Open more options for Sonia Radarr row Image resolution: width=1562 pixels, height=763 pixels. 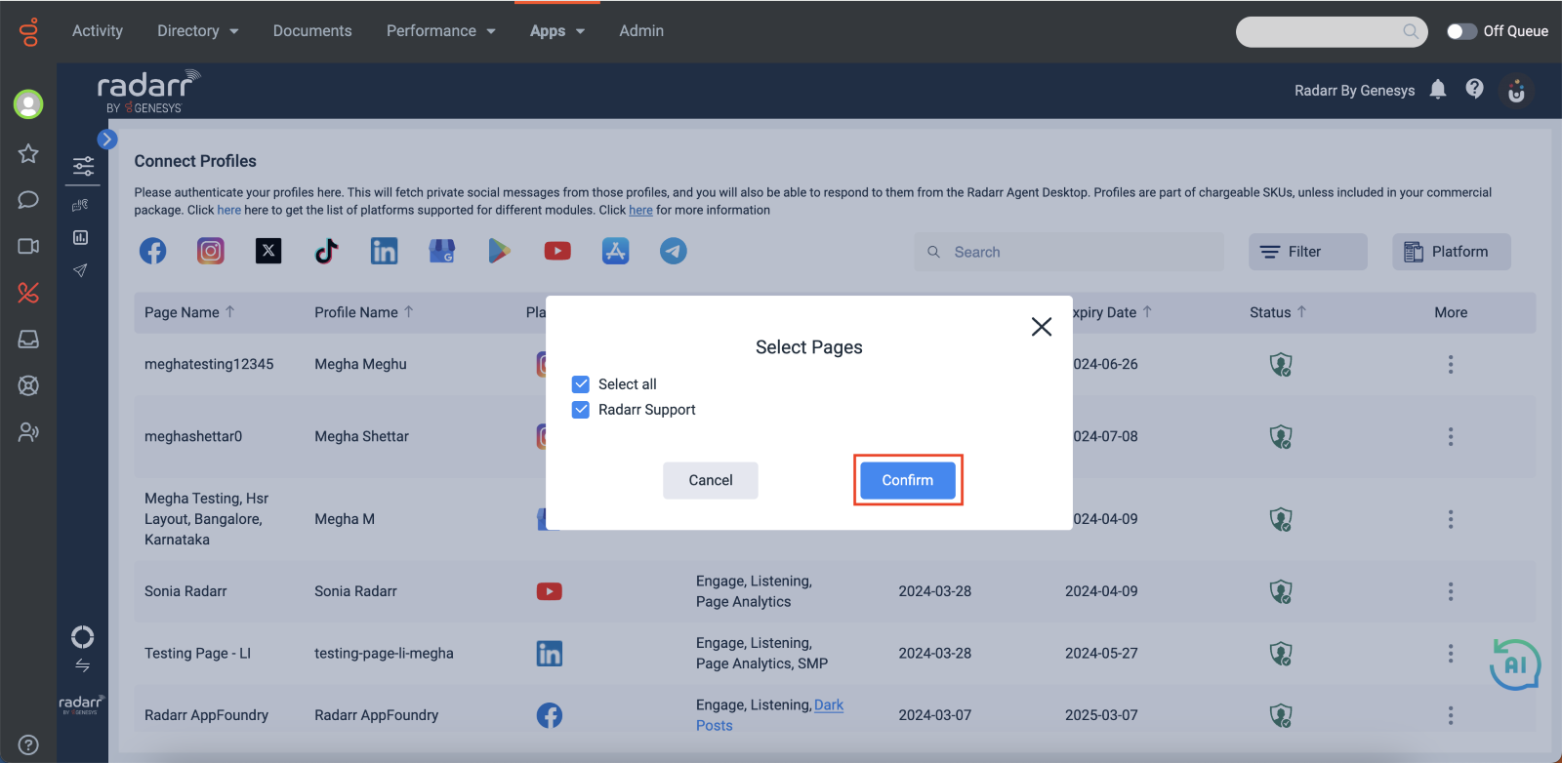click(1451, 591)
